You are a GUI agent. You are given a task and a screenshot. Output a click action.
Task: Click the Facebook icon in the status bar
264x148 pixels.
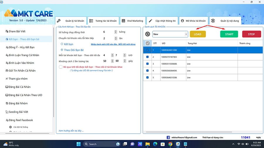(168, 137)
